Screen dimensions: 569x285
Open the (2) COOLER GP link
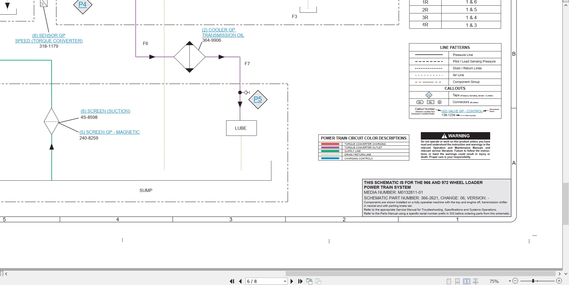pos(219,30)
